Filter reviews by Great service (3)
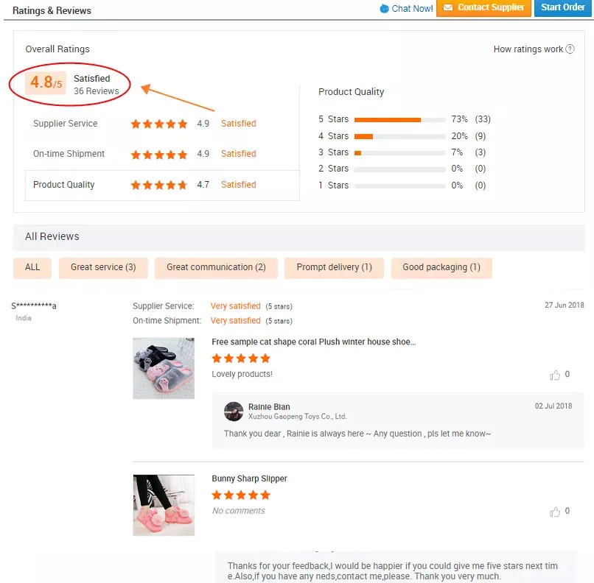This screenshot has width=594, height=583. click(x=103, y=268)
